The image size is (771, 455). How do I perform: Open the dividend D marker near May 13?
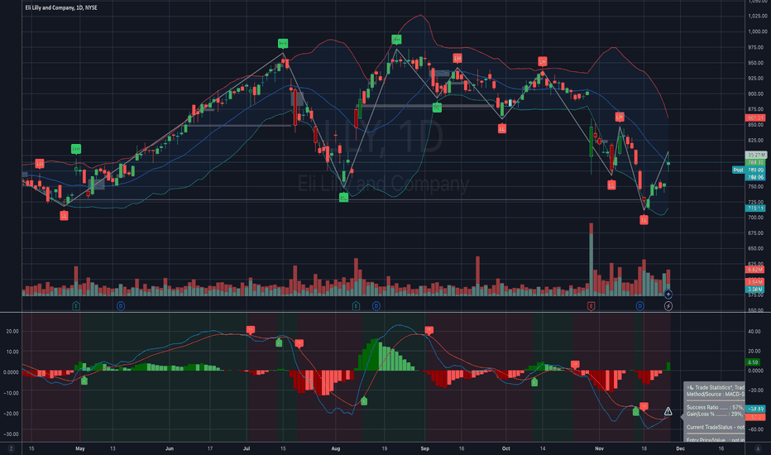(x=121, y=306)
